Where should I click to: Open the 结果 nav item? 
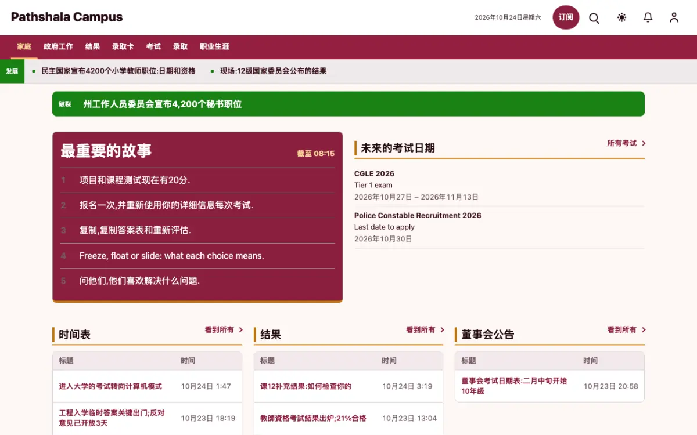click(x=92, y=46)
